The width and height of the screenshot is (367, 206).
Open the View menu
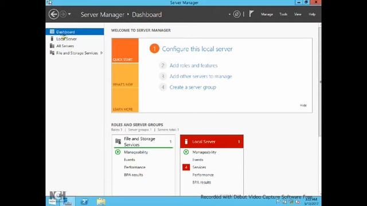(298, 14)
